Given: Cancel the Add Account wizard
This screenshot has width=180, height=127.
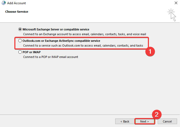Looking at the screenshot, I should [167, 121].
